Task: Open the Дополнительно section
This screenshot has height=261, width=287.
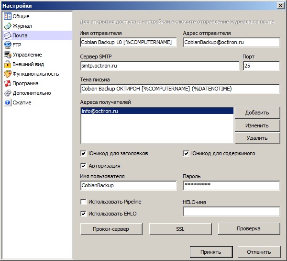Action: coord(37,93)
